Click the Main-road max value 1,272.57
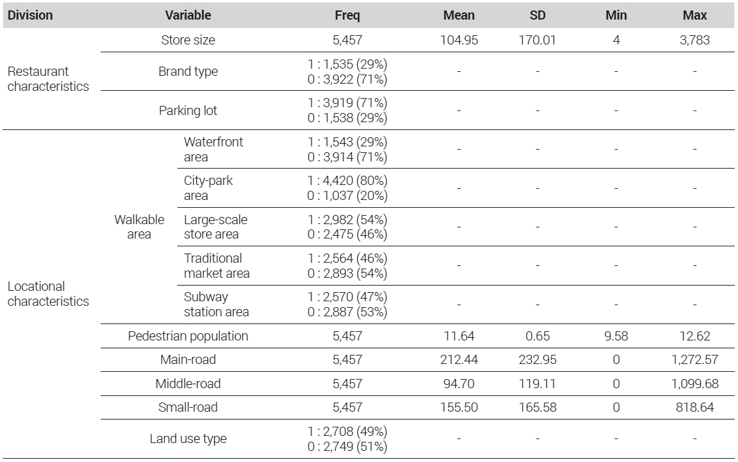Image resolution: width=738 pixels, height=462 pixels. click(x=695, y=359)
